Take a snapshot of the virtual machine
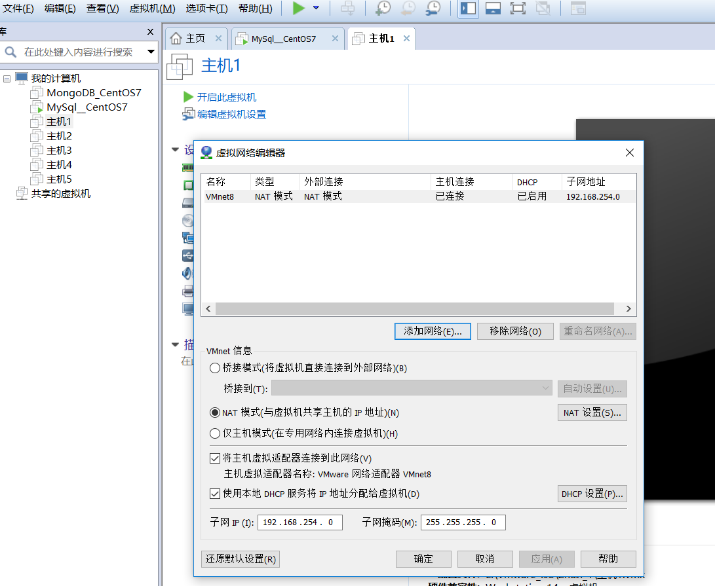Screen dimensions: 715x586 tap(383, 9)
